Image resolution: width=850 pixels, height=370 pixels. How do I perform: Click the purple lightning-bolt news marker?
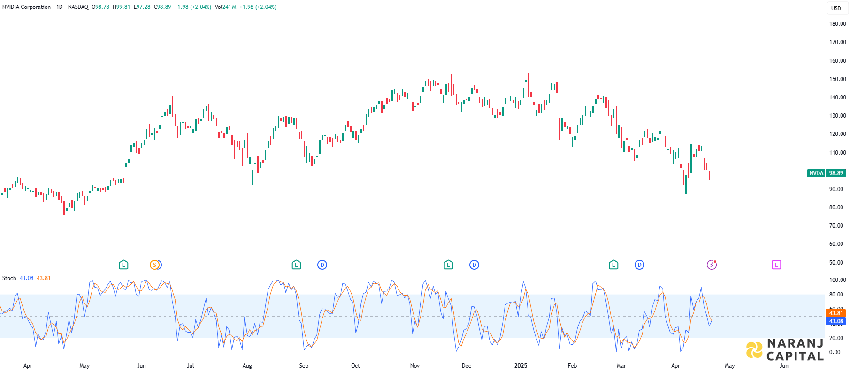712,265
